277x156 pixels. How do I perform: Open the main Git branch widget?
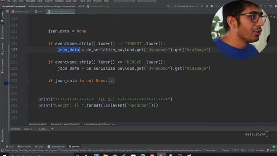click(x=271, y=150)
